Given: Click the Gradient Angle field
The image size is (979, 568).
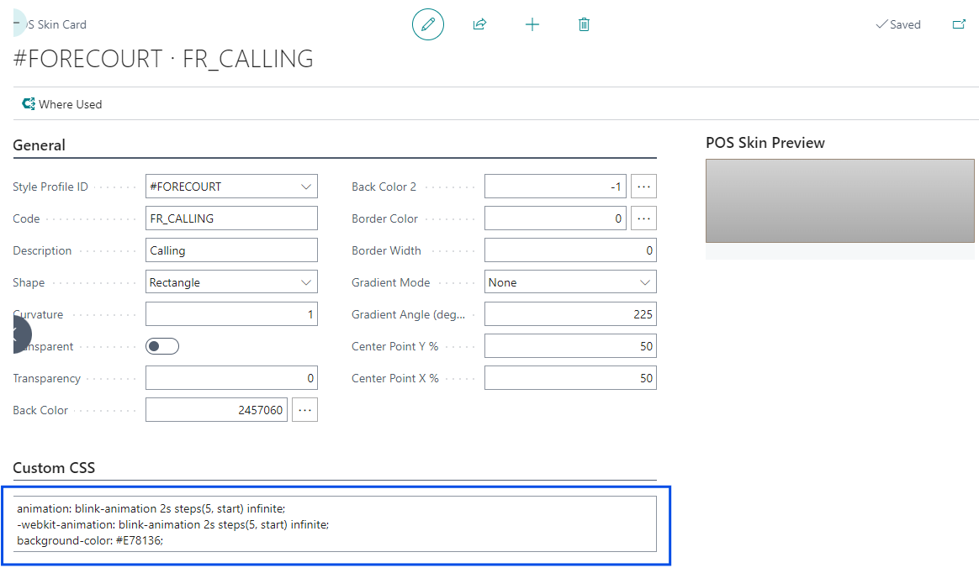Looking at the screenshot, I should click(x=570, y=313).
